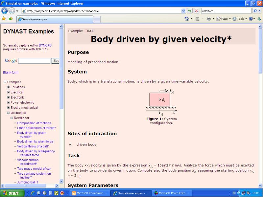Expand the Electrical tree node
The width and height of the screenshot is (263, 197).
pyautogui.click(x=9, y=92)
